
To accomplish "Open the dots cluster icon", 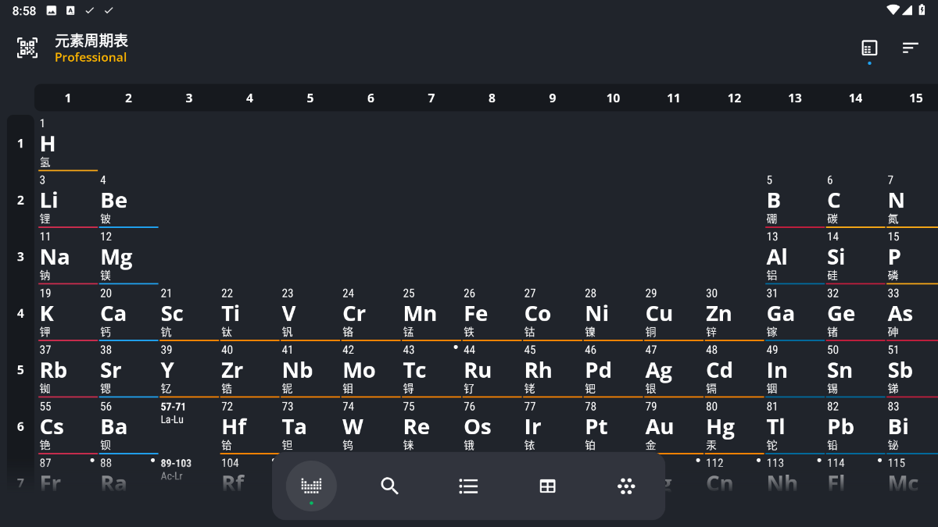I will point(626,486).
